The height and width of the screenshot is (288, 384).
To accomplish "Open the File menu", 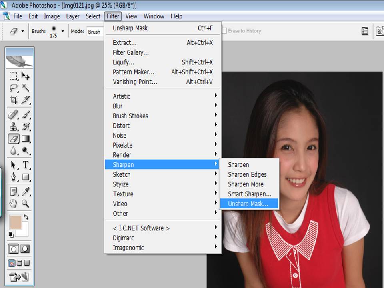I will pyautogui.click(x=18, y=16).
